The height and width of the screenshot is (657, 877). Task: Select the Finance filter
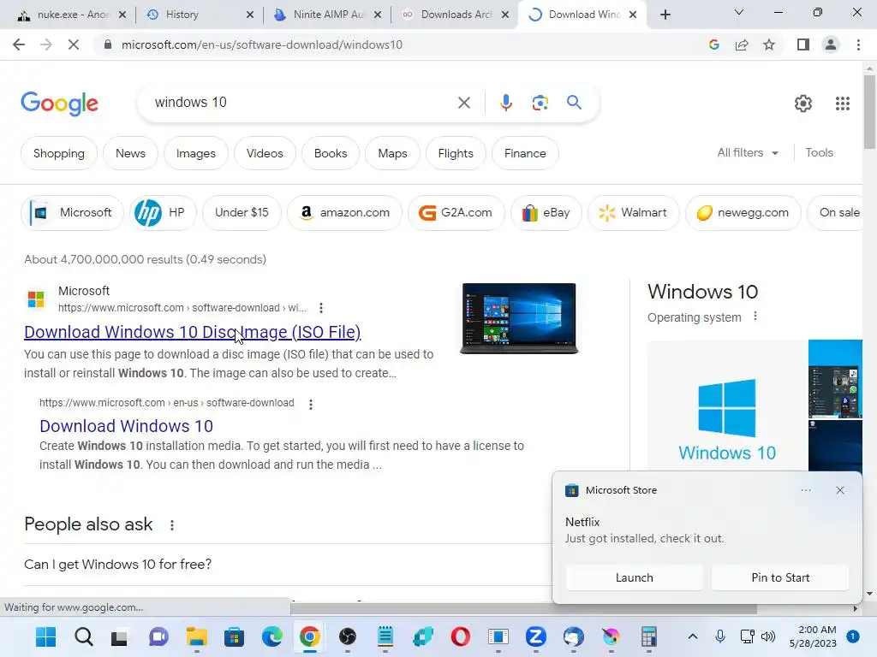point(525,154)
